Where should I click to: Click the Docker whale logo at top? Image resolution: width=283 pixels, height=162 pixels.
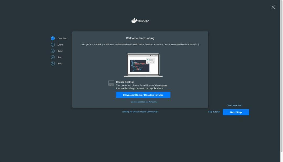[140, 21]
